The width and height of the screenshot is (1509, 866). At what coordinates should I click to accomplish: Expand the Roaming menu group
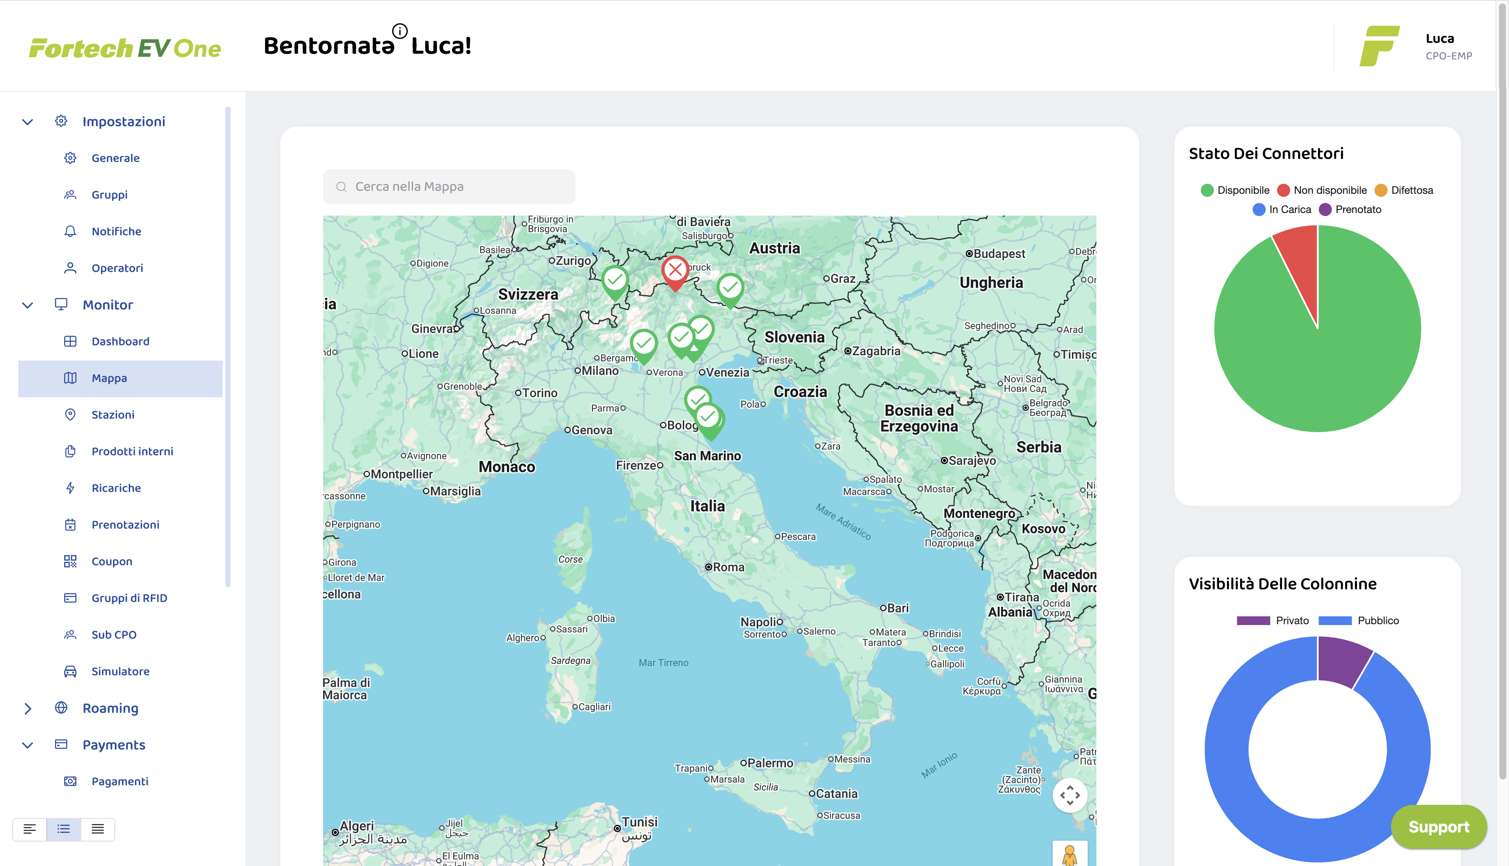point(28,708)
